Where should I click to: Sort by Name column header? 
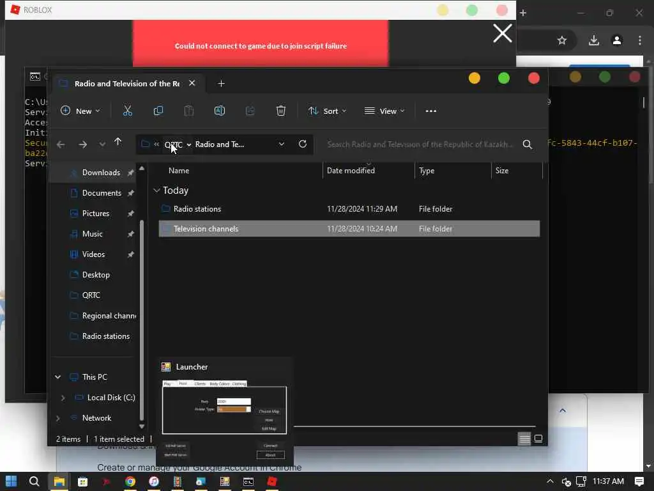[179, 170]
